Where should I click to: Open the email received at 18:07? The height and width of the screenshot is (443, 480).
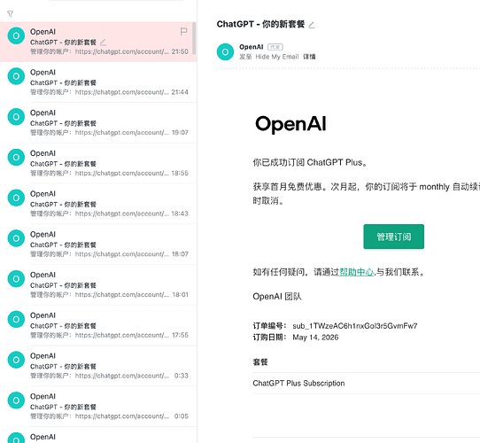[x=98, y=245]
